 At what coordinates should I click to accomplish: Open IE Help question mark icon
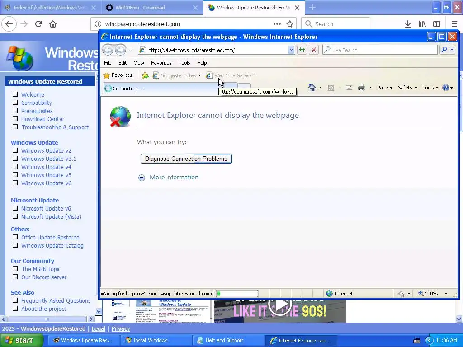point(445,88)
